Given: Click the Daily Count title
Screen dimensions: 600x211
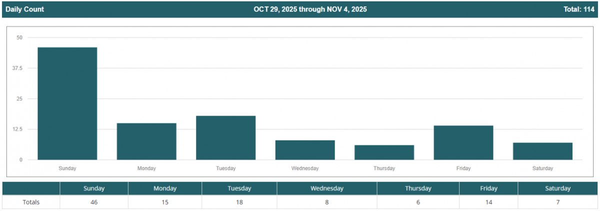Looking at the screenshot, I should (24, 9).
